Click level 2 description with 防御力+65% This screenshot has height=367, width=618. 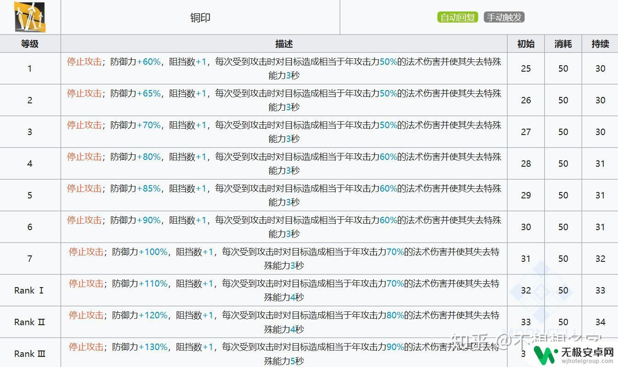pos(284,100)
